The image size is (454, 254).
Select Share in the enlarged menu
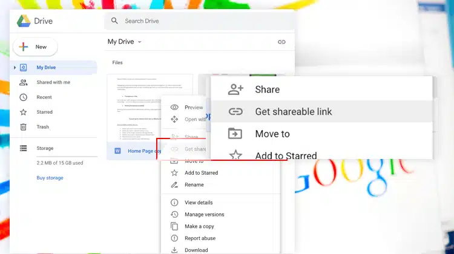point(321,90)
